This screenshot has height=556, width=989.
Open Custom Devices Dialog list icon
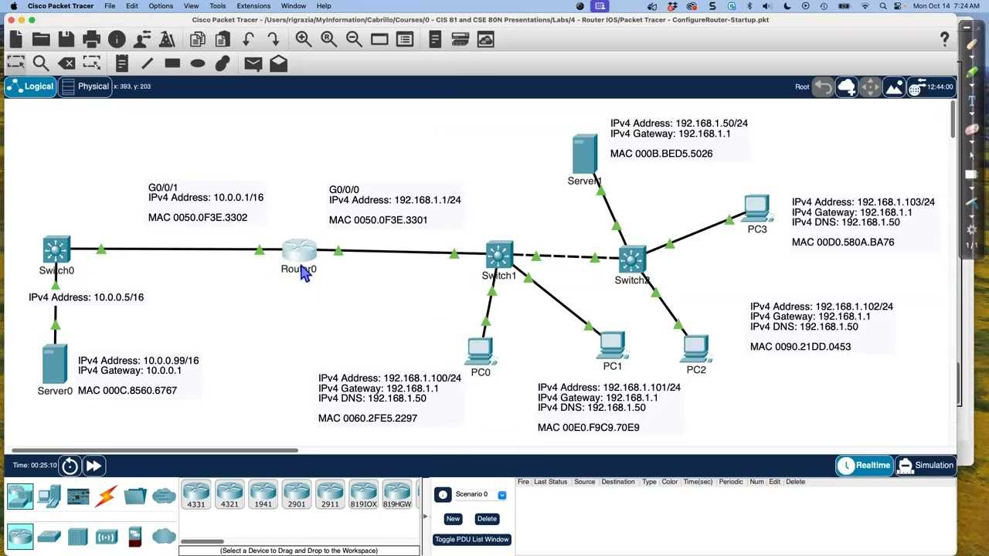click(405, 39)
